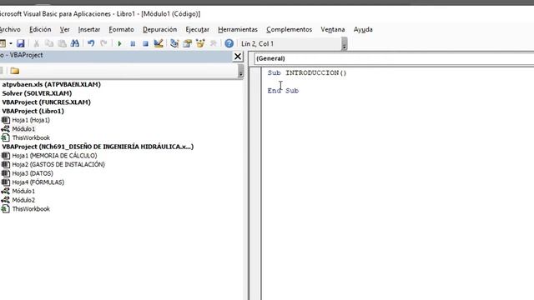Open the View Excel dropdown arrow

tap(11, 43)
